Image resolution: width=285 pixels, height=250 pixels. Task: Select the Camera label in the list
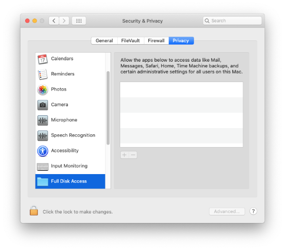click(60, 104)
